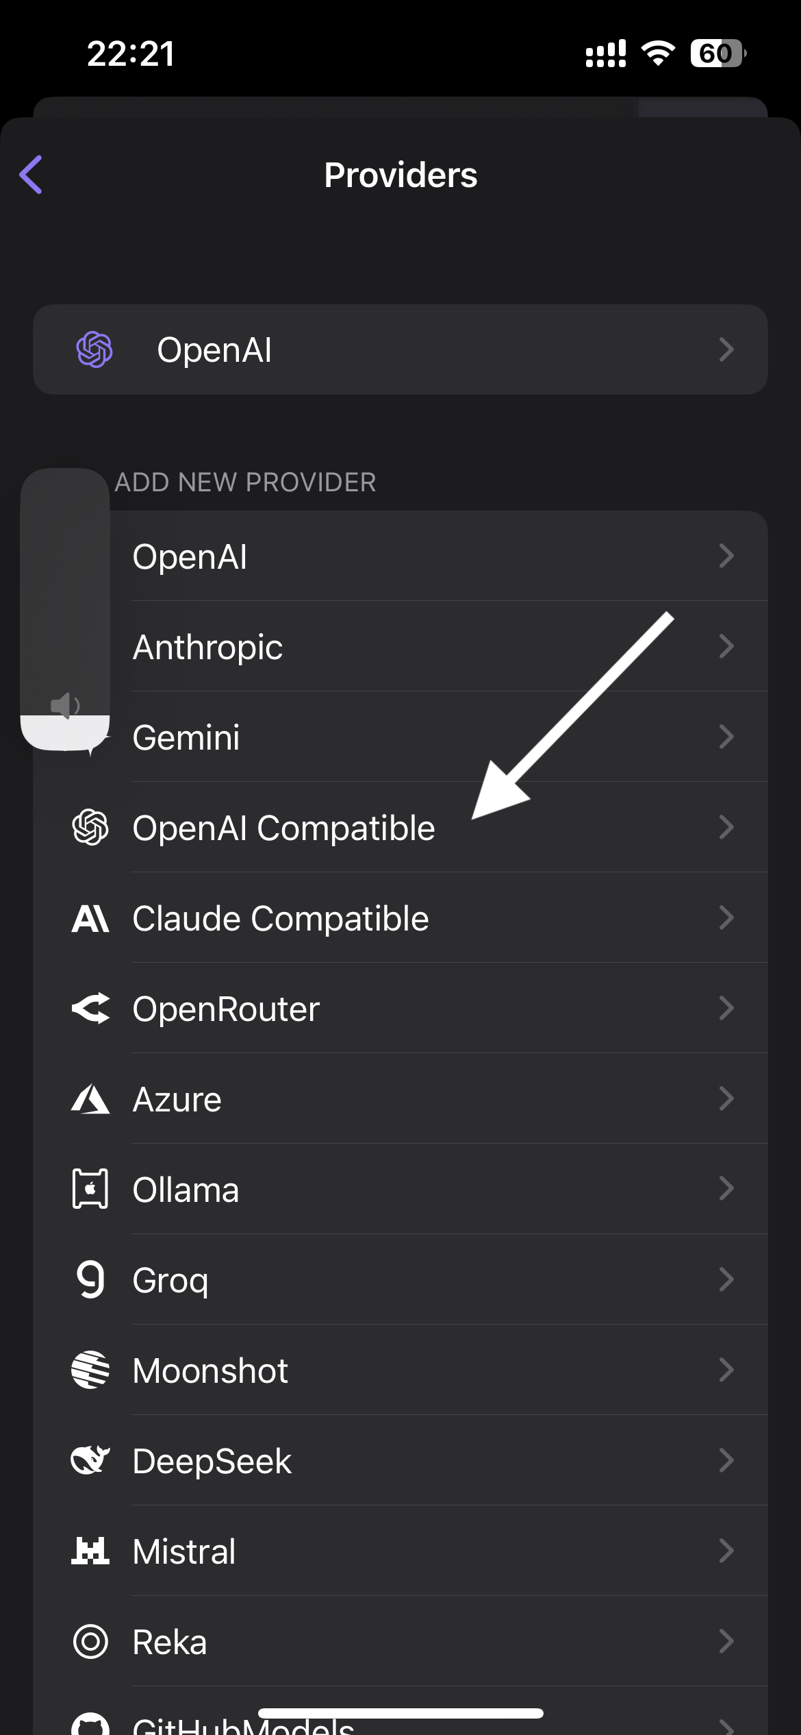Tap the GitHub Models octocat icon
Viewport: 801px width, 1735px height.
90,1727
